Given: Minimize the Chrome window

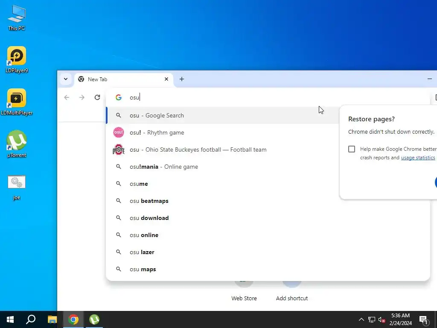Looking at the screenshot, I should point(429,79).
